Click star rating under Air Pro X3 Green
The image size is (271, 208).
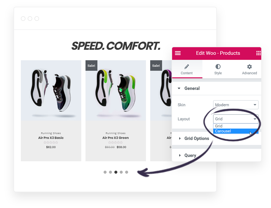tap(115, 142)
